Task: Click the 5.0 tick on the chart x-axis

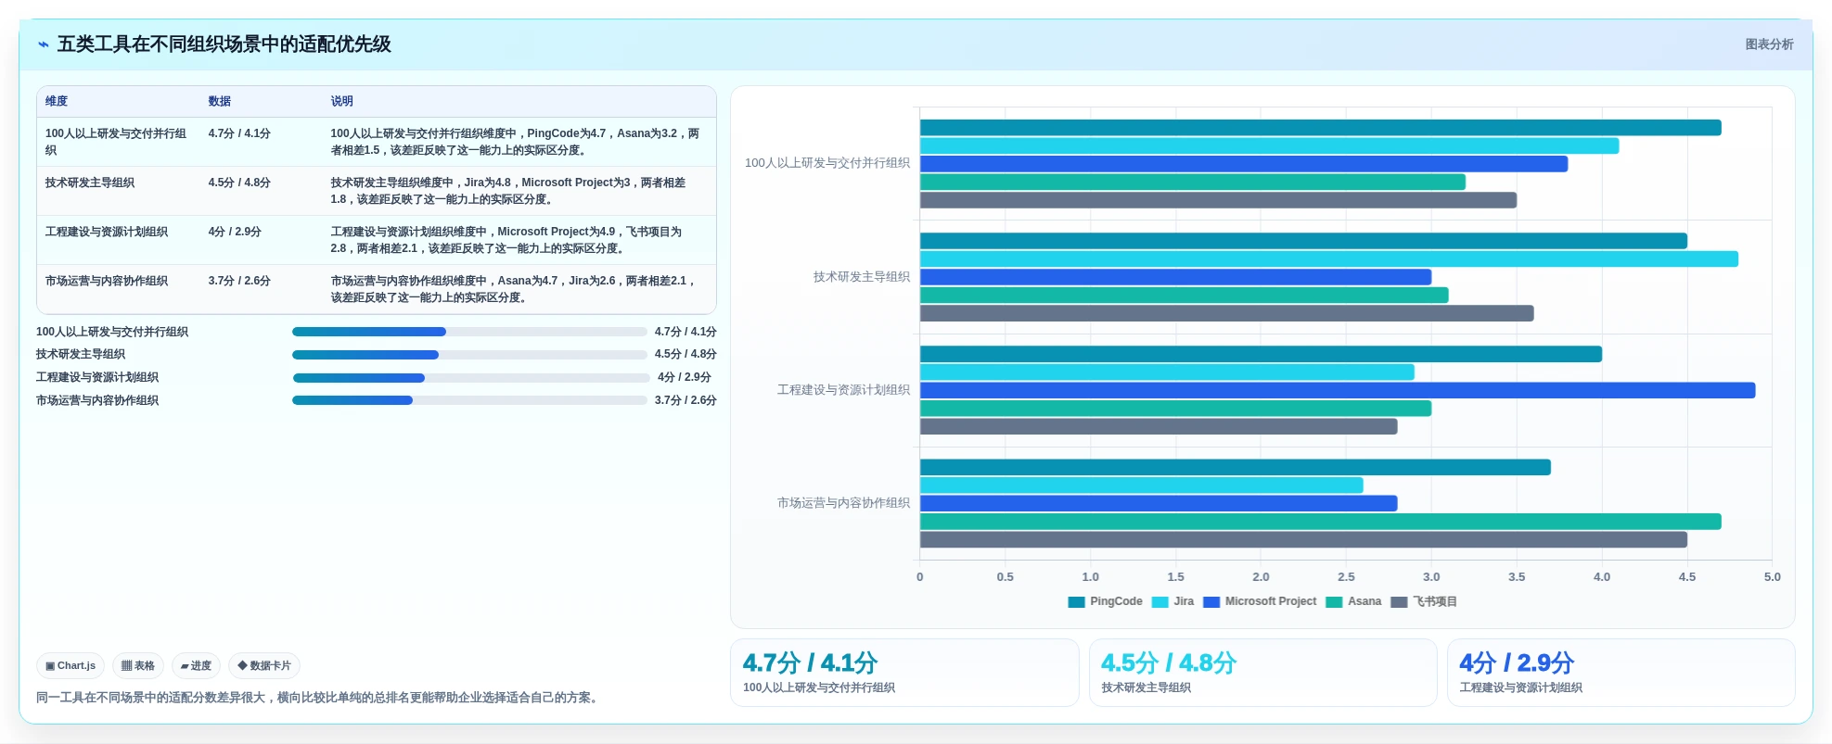Action: point(1772,577)
